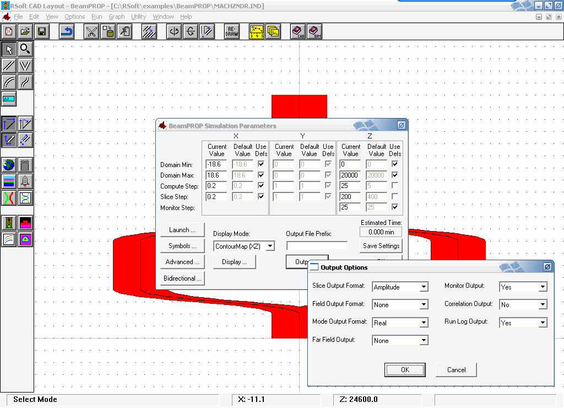Click the traffic light simulation icon
Screen dimensions: 564x408
9,223
